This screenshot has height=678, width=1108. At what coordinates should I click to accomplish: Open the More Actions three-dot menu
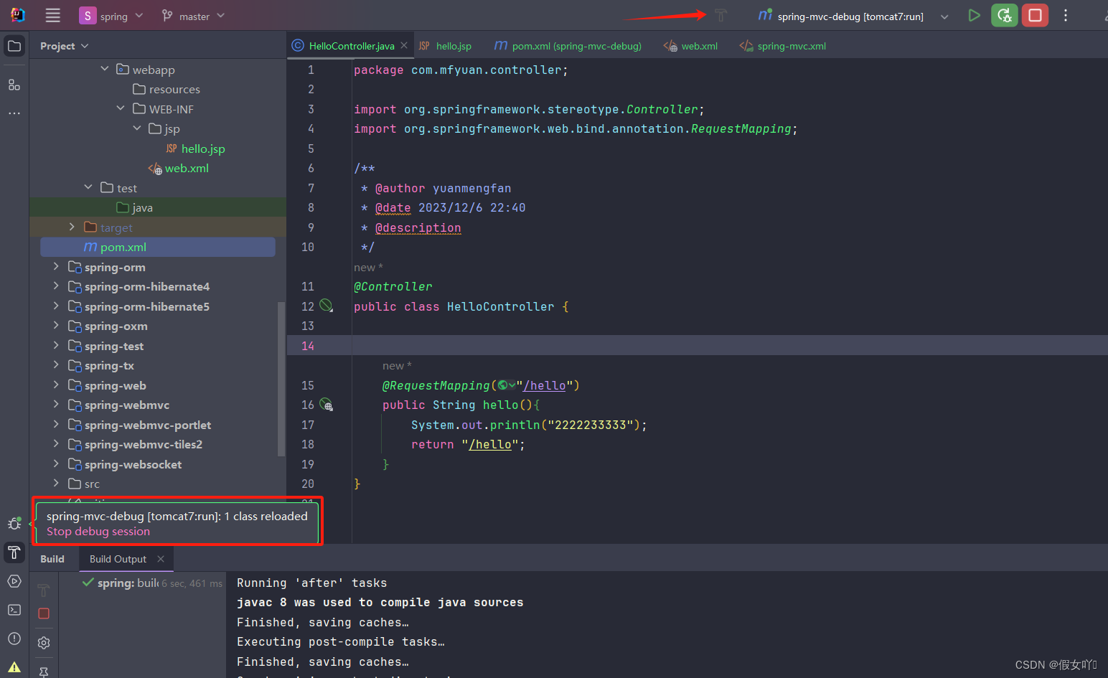pos(1066,15)
